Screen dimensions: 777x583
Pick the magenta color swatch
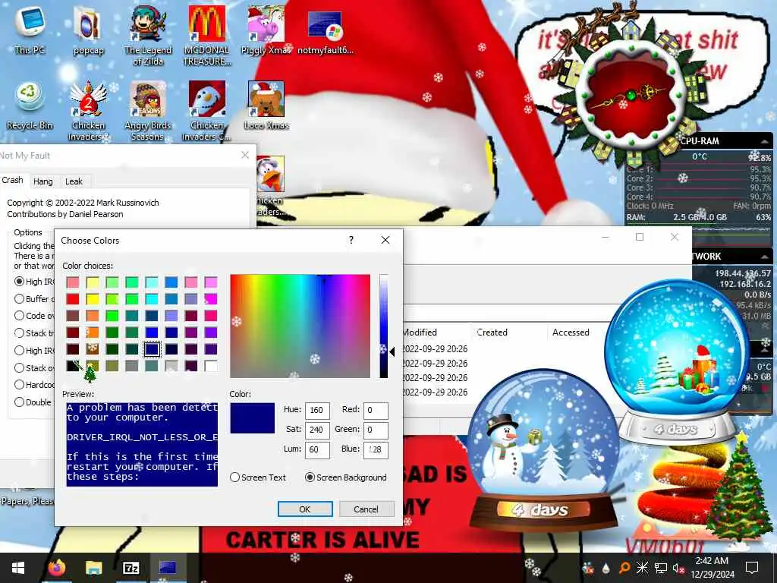click(211, 299)
